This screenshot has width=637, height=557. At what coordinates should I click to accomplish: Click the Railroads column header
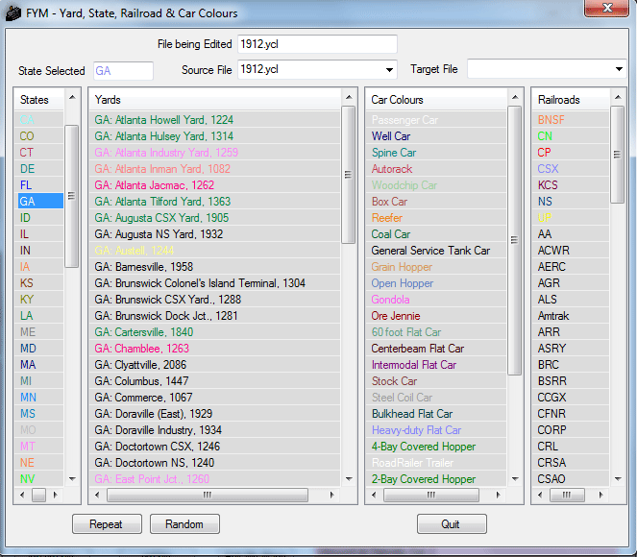571,100
